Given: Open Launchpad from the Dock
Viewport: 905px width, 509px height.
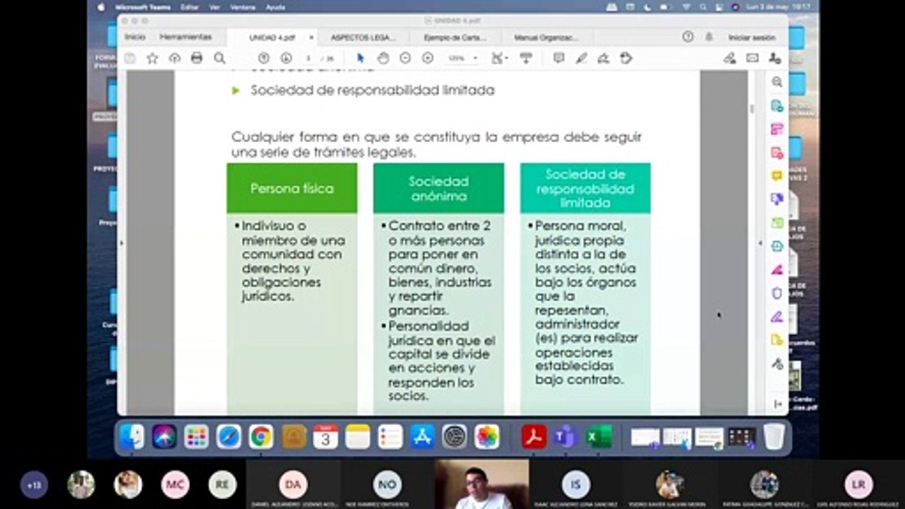Looking at the screenshot, I should coord(197,437).
